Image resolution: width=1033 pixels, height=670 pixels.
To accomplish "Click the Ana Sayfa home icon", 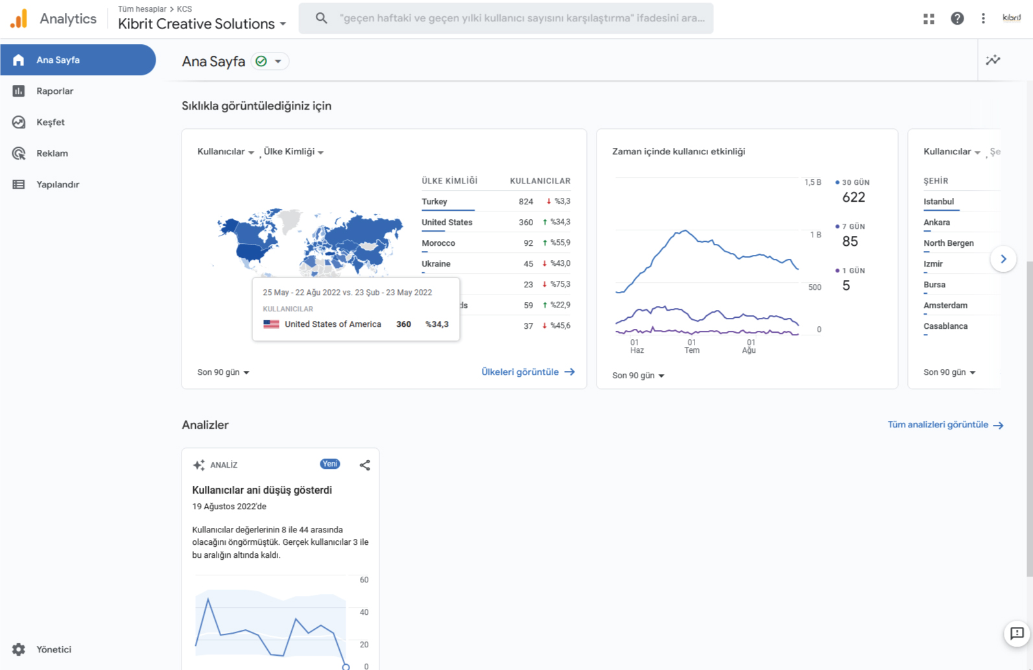I will point(18,60).
